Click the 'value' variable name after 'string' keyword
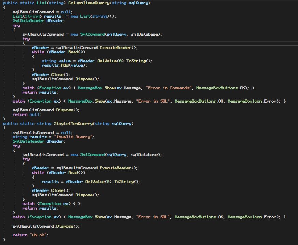Image resolution: width=298 pixels, height=245 pixels. pos(65,61)
